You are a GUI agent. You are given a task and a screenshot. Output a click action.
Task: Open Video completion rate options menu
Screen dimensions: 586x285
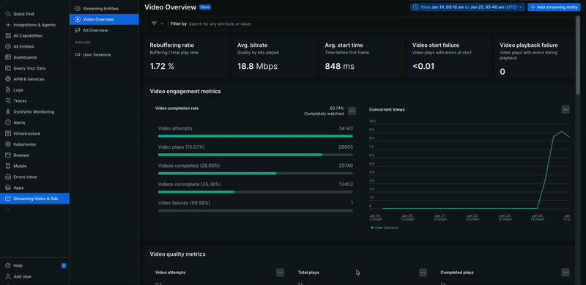click(352, 111)
